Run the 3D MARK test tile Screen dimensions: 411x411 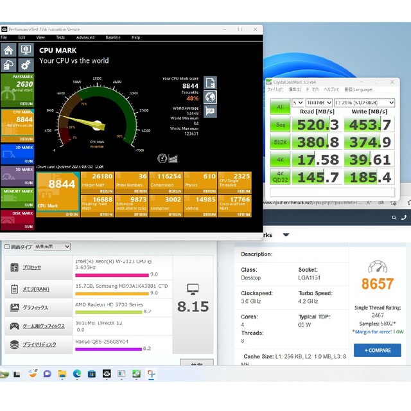[x=17, y=176]
